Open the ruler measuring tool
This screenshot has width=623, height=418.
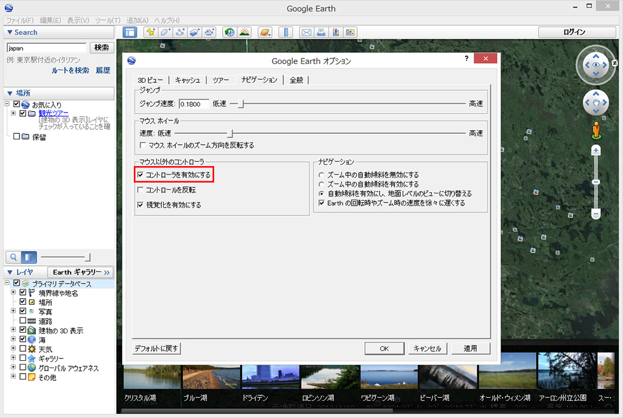(x=286, y=32)
